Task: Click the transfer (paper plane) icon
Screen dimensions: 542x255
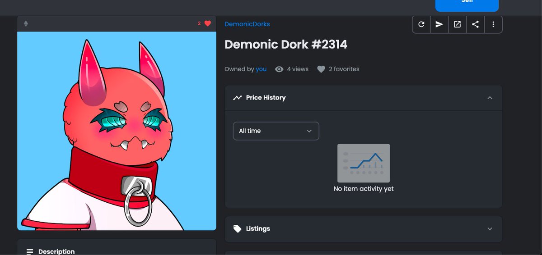Action: coord(439,24)
